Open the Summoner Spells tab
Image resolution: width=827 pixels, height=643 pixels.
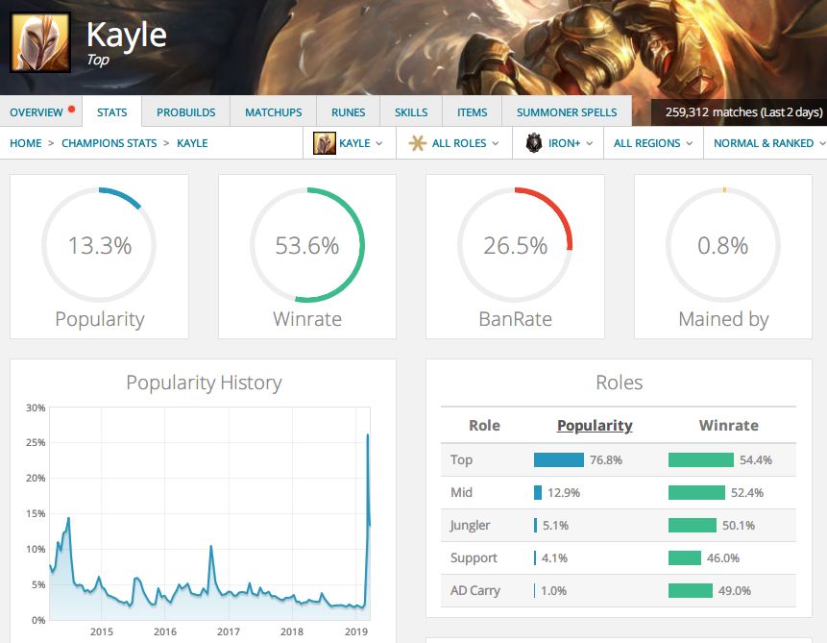pyautogui.click(x=567, y=112)
